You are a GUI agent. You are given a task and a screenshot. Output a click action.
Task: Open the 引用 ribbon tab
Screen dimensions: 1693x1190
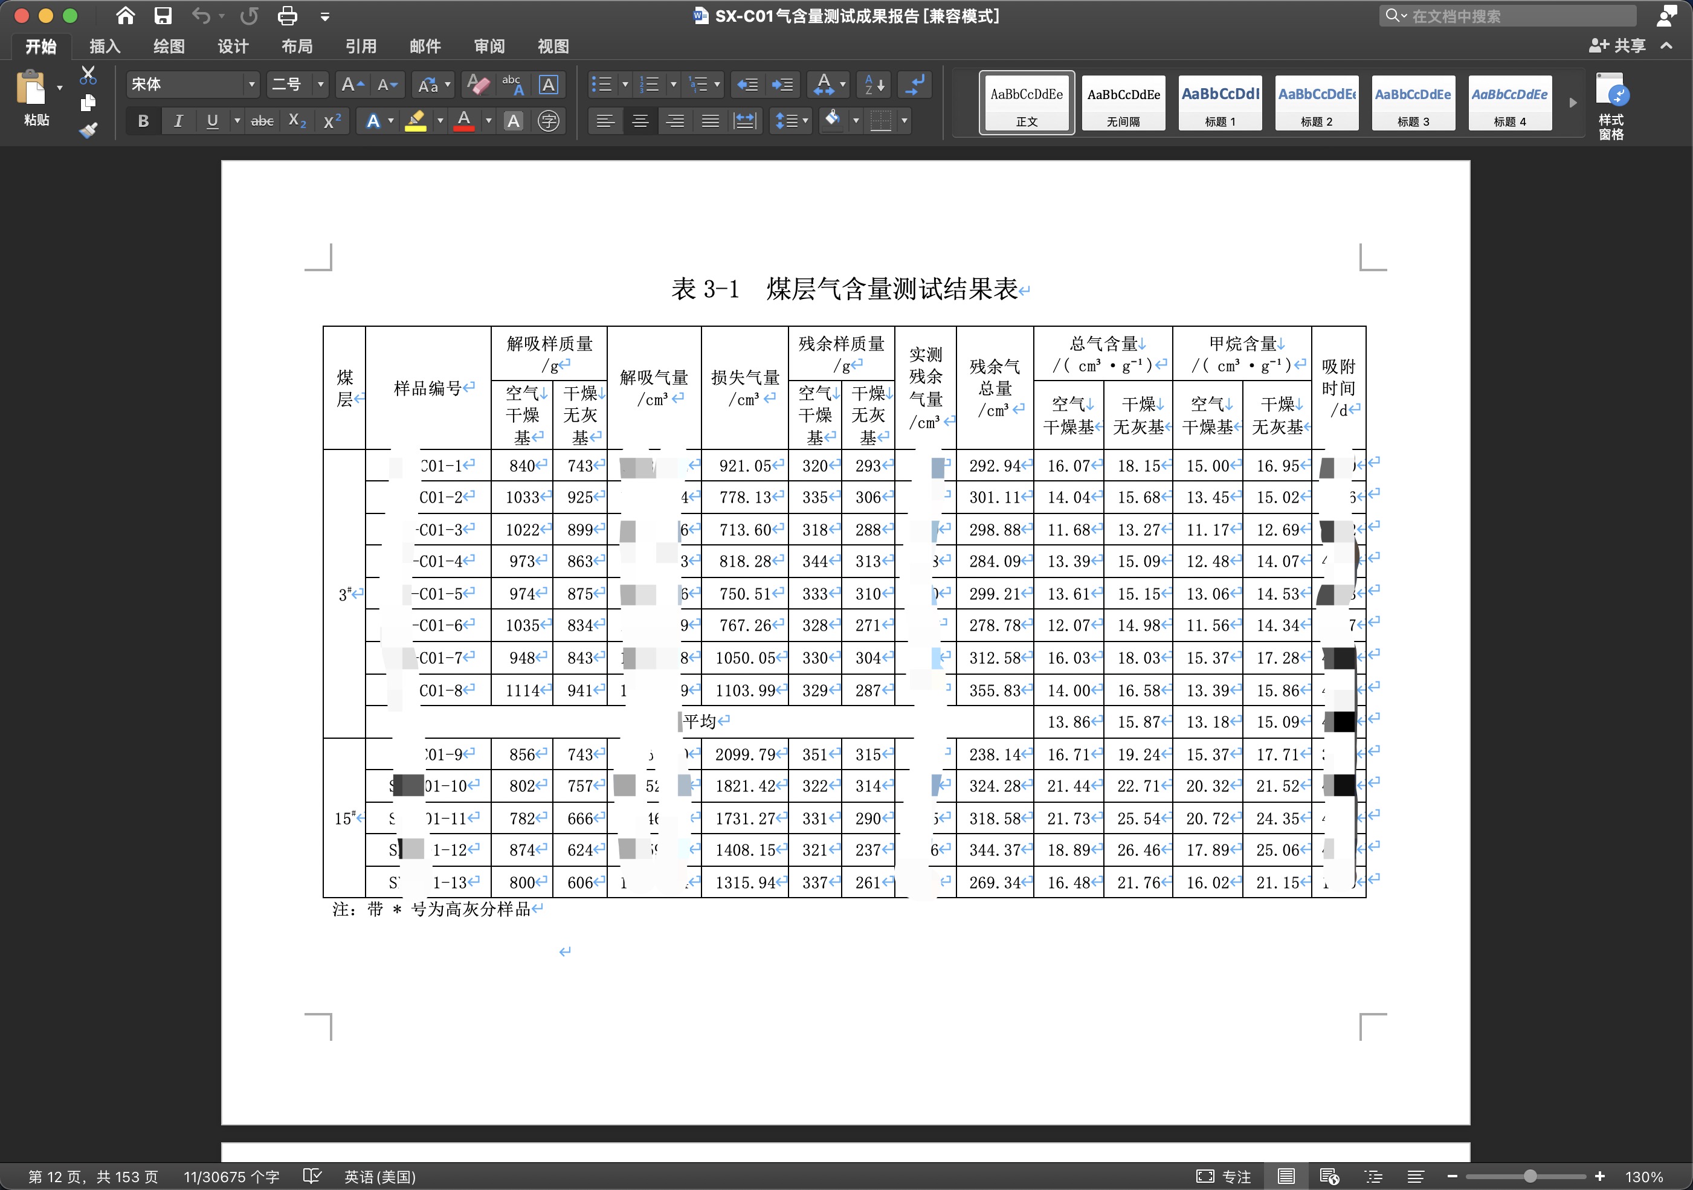[x=361, y=47]
